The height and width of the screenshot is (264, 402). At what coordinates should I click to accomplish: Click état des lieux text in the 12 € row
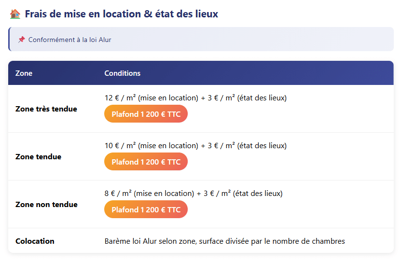pos(262,98)
